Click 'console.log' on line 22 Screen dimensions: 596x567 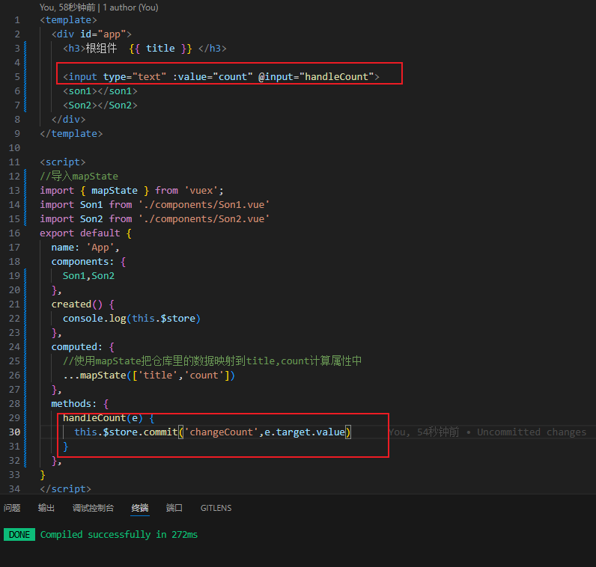click(x=94, y=318)
